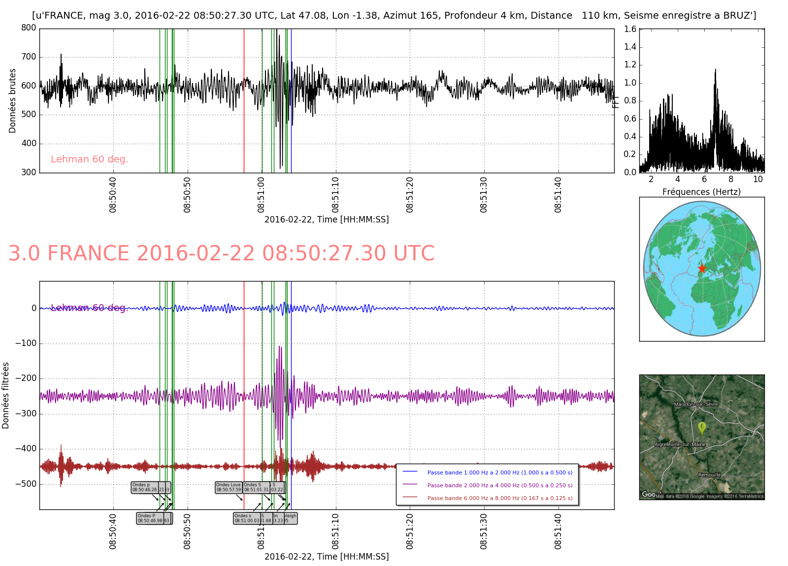Viewport: 788px width, 566px height.
Task: Click the 'Fréquences (Hertz)' axis label
Action: pyautogui.click(x=701, y=192)
